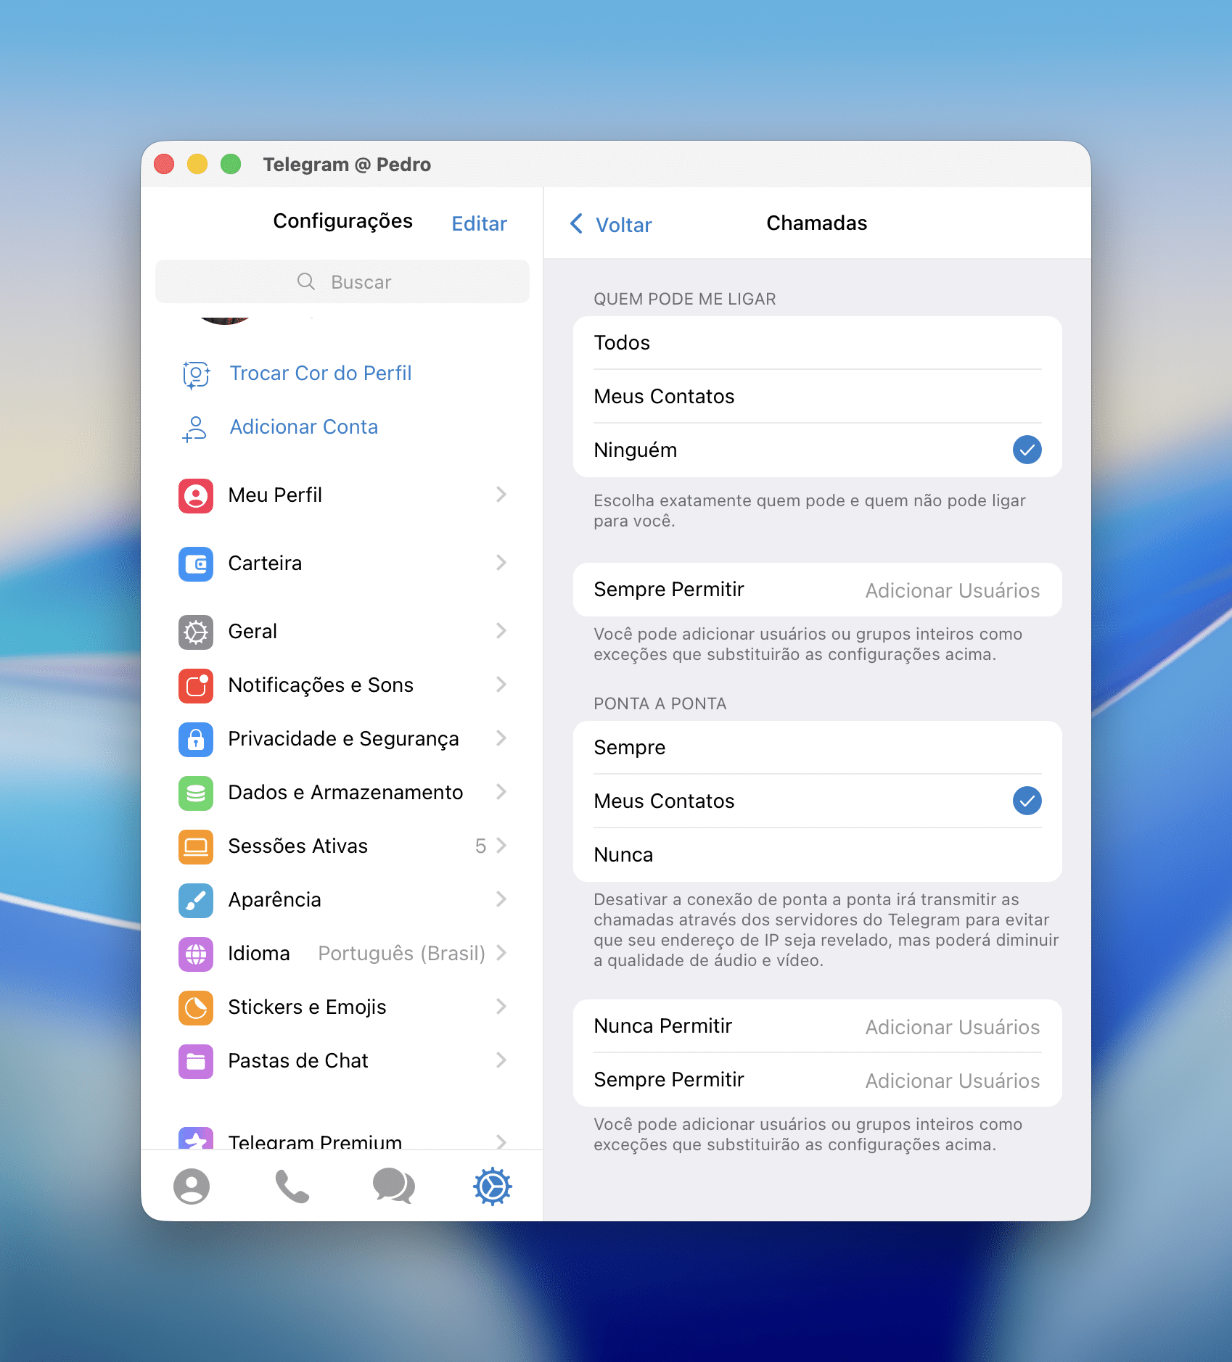1232x1362 pixels.
Task: Click the blue Carteira wallet icon
Action: (196, 564)
